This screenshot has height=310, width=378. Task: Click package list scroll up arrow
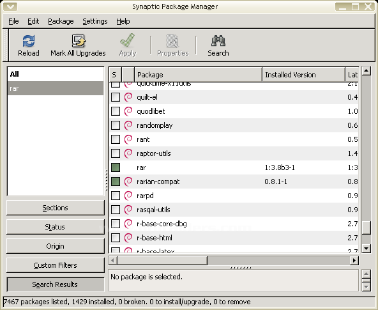[x=367, y=71]
